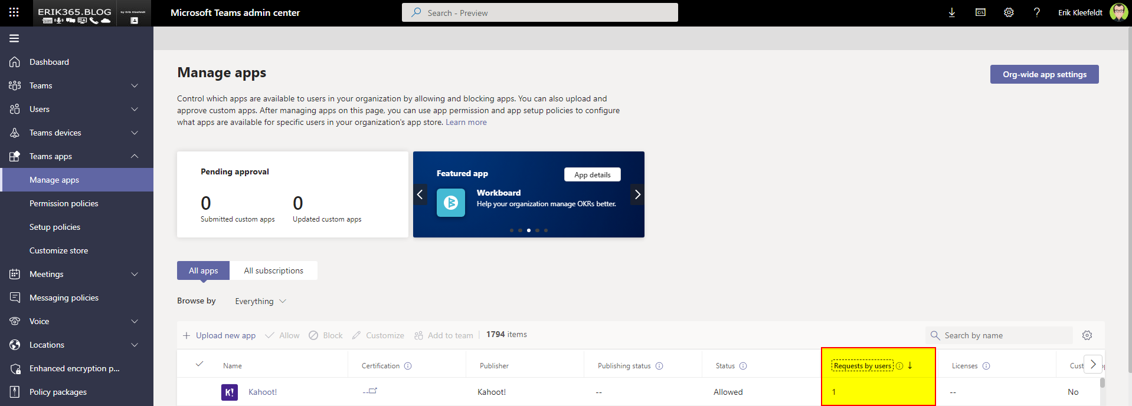Open settings gear in top bar
This screenshot has width=1132, height=406.
[x=1009, y=12]
